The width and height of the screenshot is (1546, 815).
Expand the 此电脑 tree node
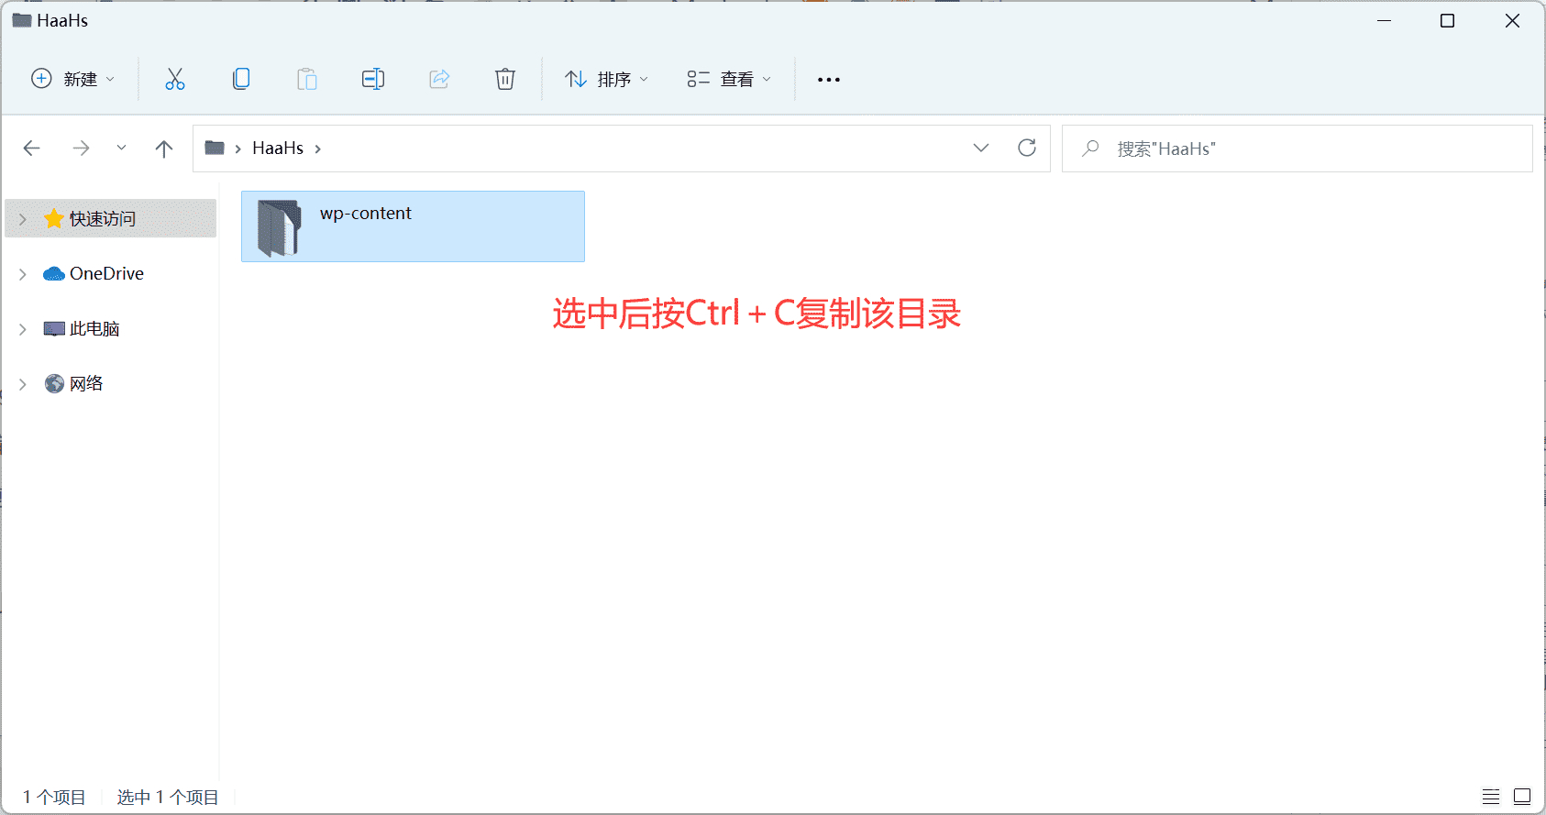coord(23,329)
